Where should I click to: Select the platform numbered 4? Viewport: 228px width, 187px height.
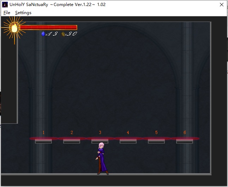point(128,141)
